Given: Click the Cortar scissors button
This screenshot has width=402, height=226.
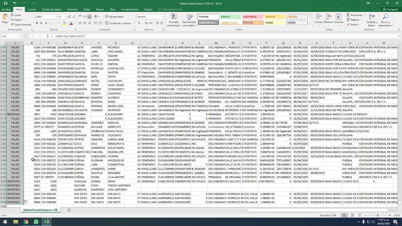Looking at the screenshot, I should tap(16, 15).
